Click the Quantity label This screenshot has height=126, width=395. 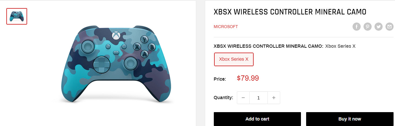click(223, 98)
